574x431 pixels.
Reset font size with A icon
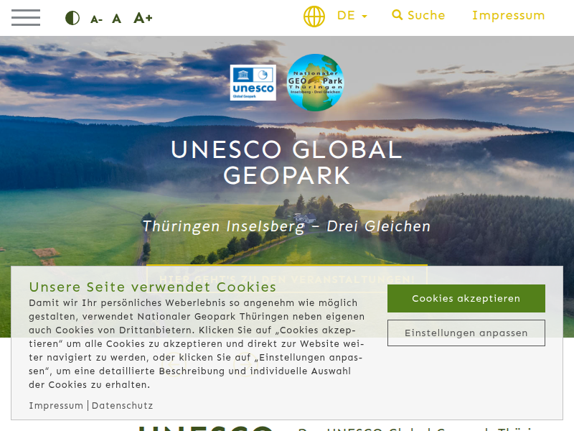116,19
